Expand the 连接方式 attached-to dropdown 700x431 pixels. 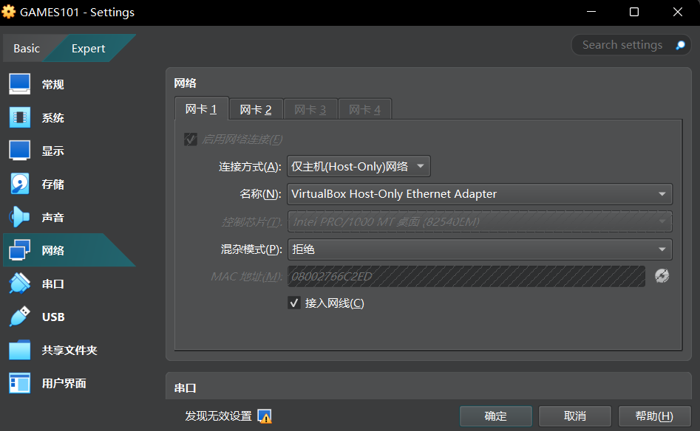click(x=359, y=167)
